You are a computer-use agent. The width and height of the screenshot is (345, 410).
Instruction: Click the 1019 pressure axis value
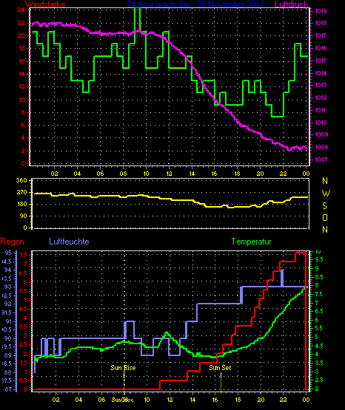click(x=321, y=11)
